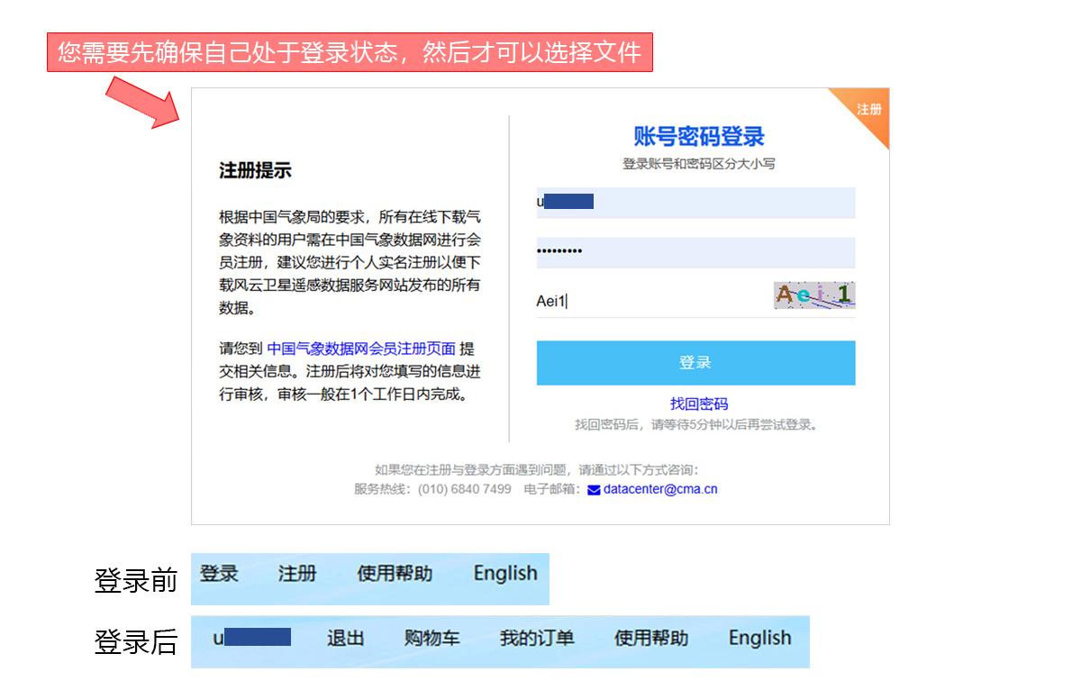Viewport: 1081px width, 699px height.
Task: Open the 购物车 shopping cart
Action: [431, 639]
